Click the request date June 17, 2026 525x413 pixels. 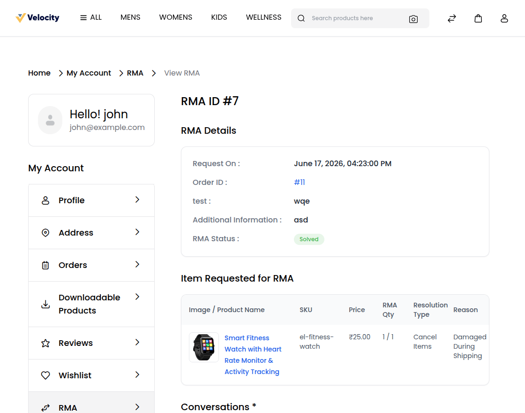[343, 164]
